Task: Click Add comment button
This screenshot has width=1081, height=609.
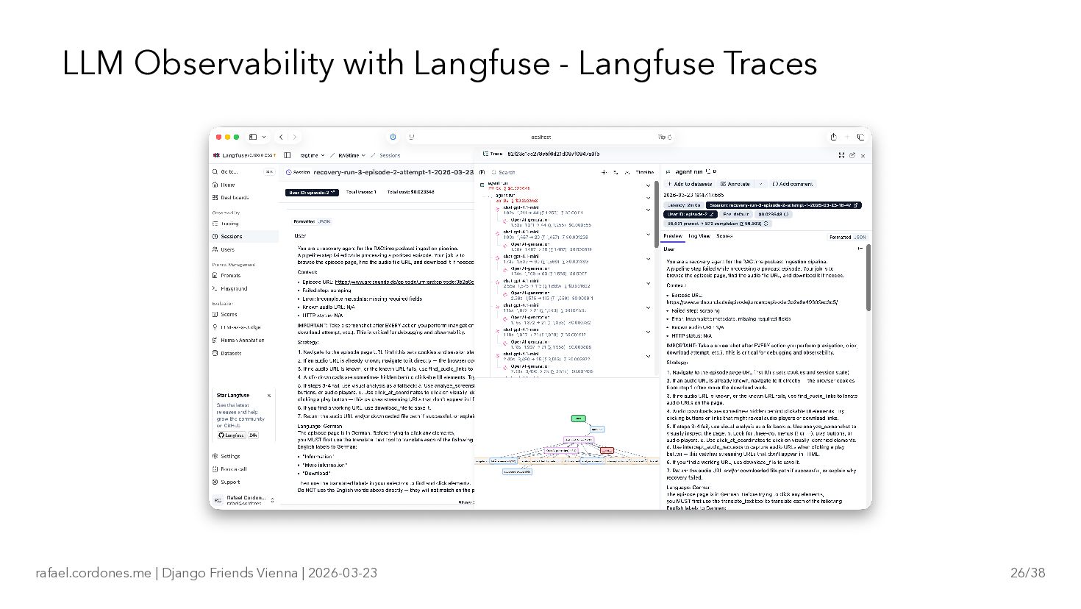Action: tap(792, 184)
